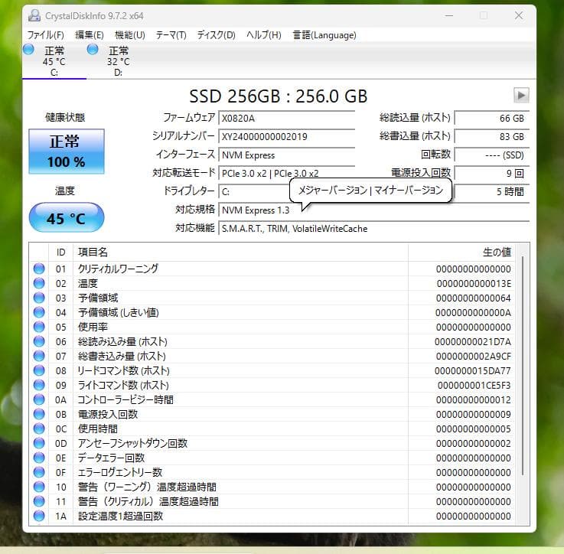
Task: Minimize the CrystalDiskInfo window
Action: (449, 15)
